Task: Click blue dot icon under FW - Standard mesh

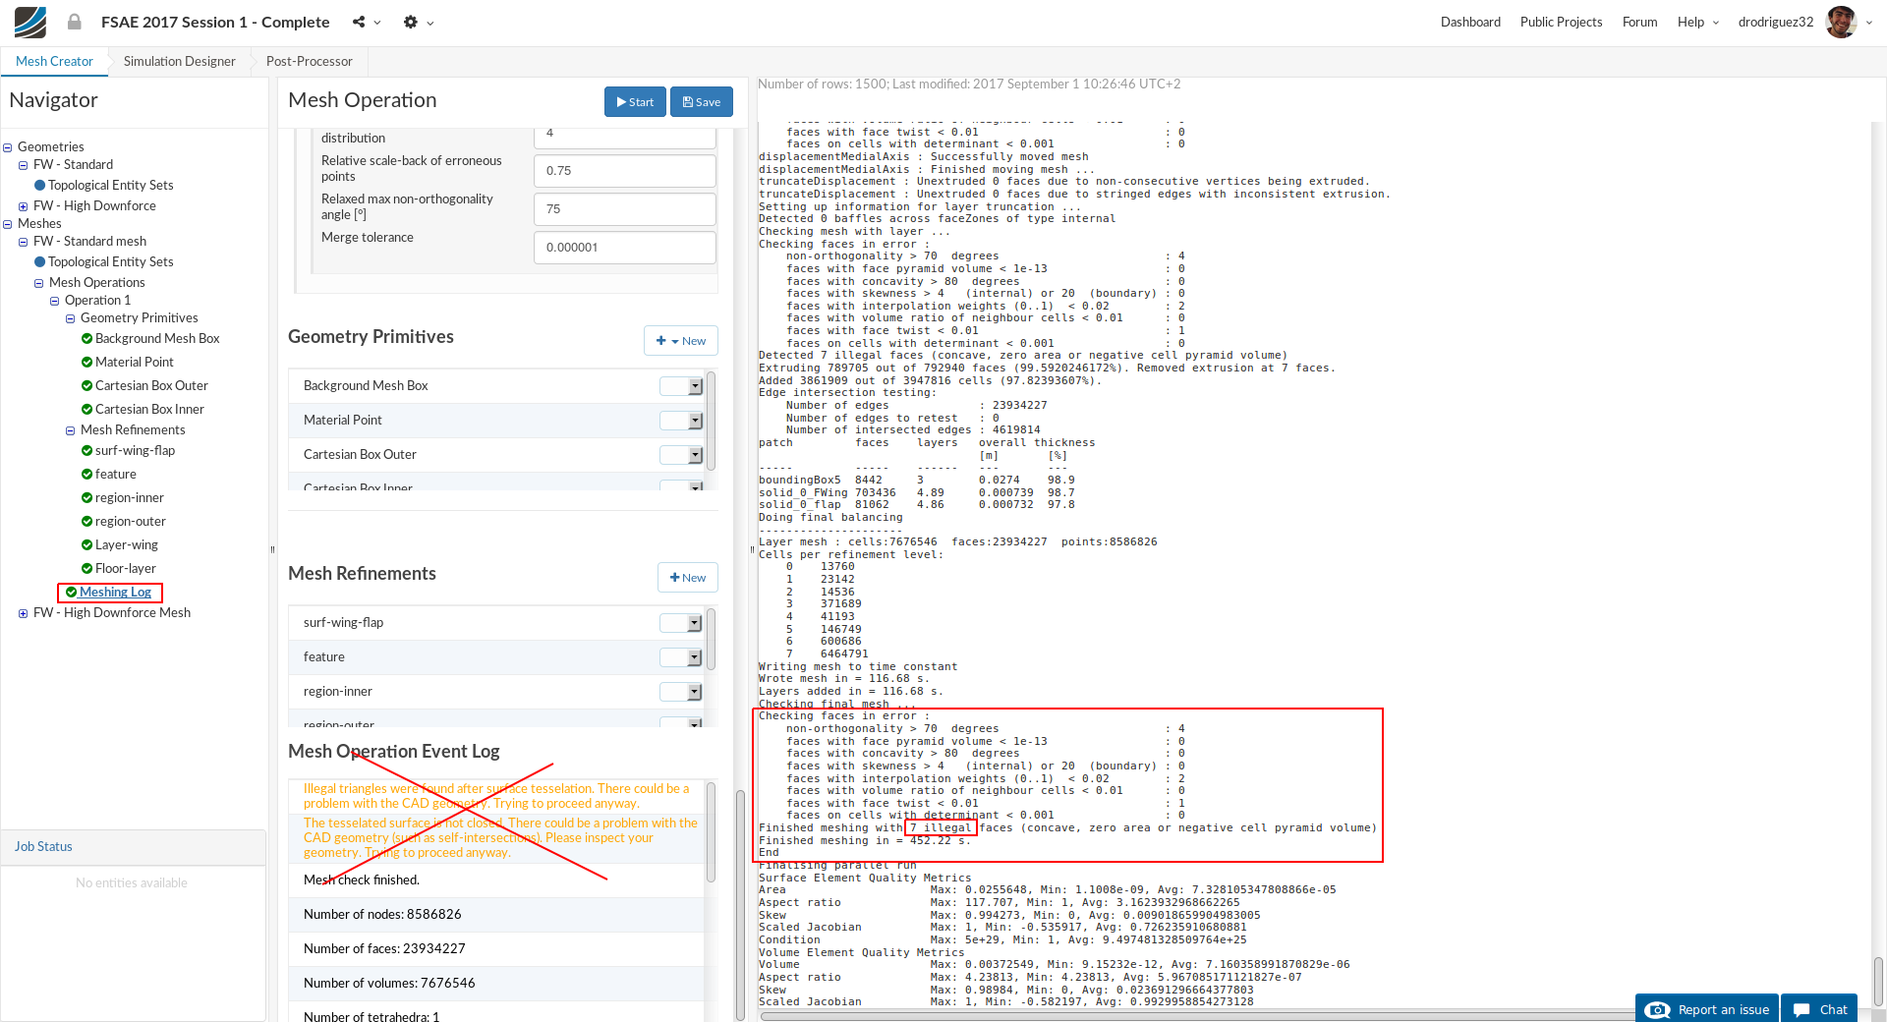Action: [x=39, y=261]
